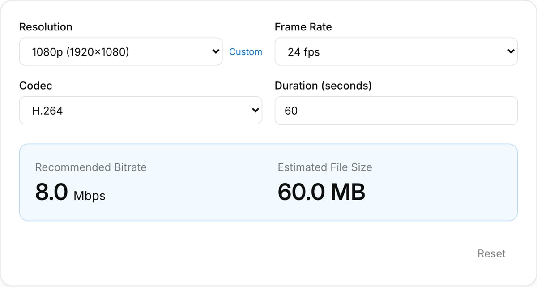Screen dimensions: 537x287
Task: Click the Estimated File Size label
Action: (325, 167)
